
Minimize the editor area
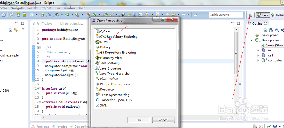coord(233,23)
